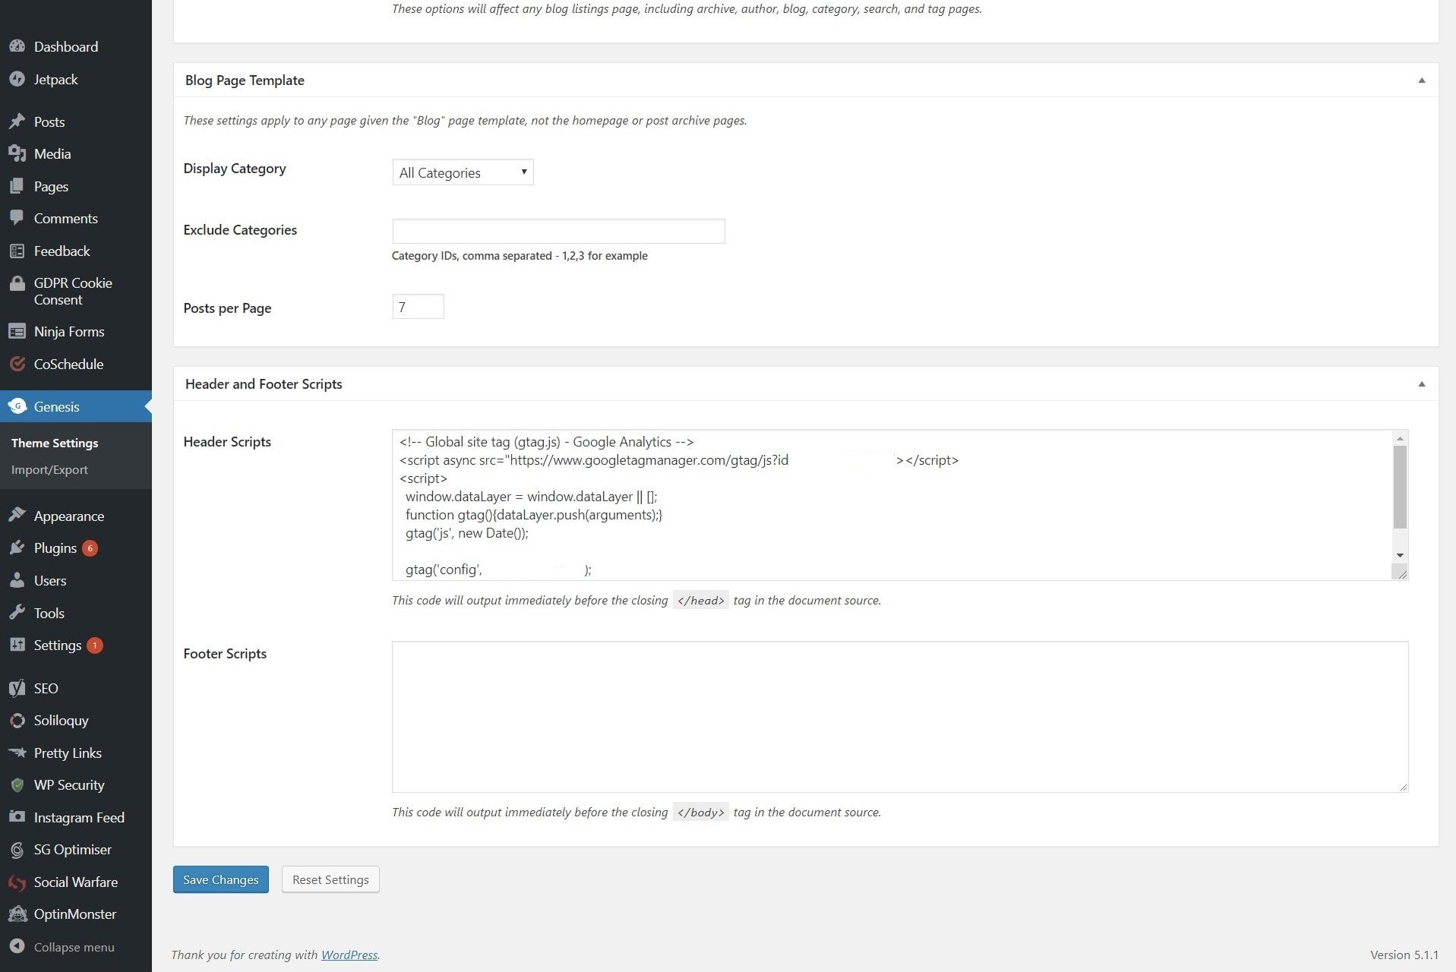Open the Ninja Forms menu label
The height and width of the screenshot is (972, 1456).
pos(69,331)
